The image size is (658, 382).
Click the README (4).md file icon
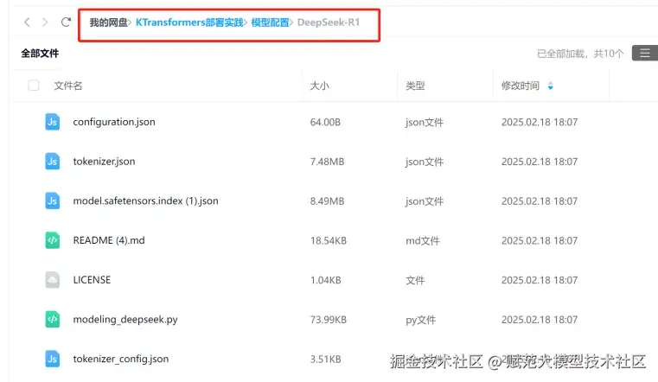coord(53,240)
